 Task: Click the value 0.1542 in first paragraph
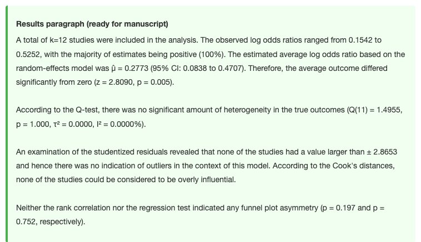[x=360, y=40]
